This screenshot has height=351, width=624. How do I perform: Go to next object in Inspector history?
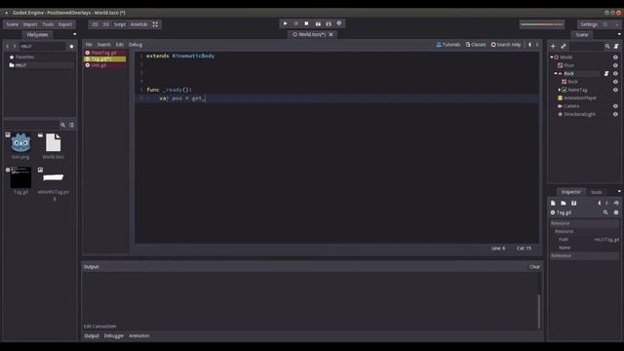pyautogui.click(x=606, y=203)
